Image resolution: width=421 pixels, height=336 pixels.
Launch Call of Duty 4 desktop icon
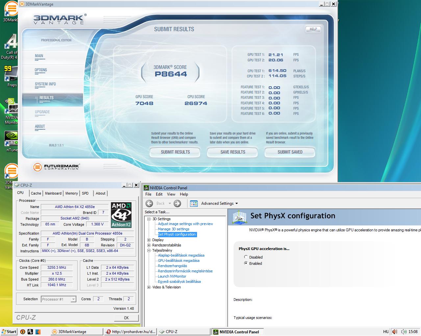tap(12, 42)
